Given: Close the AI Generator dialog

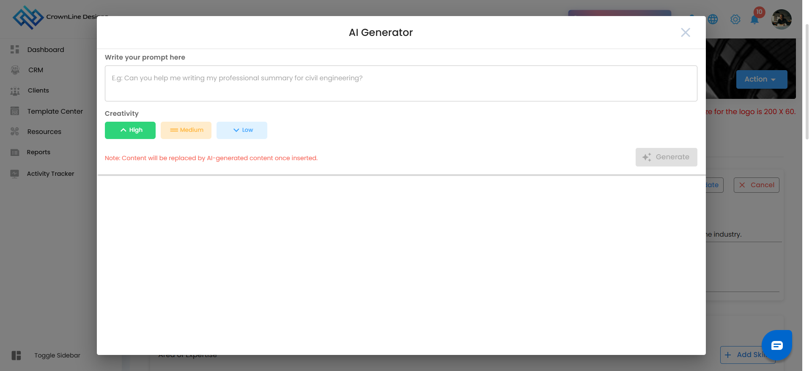Looking at the screenshot, I should tap(685, 33).
